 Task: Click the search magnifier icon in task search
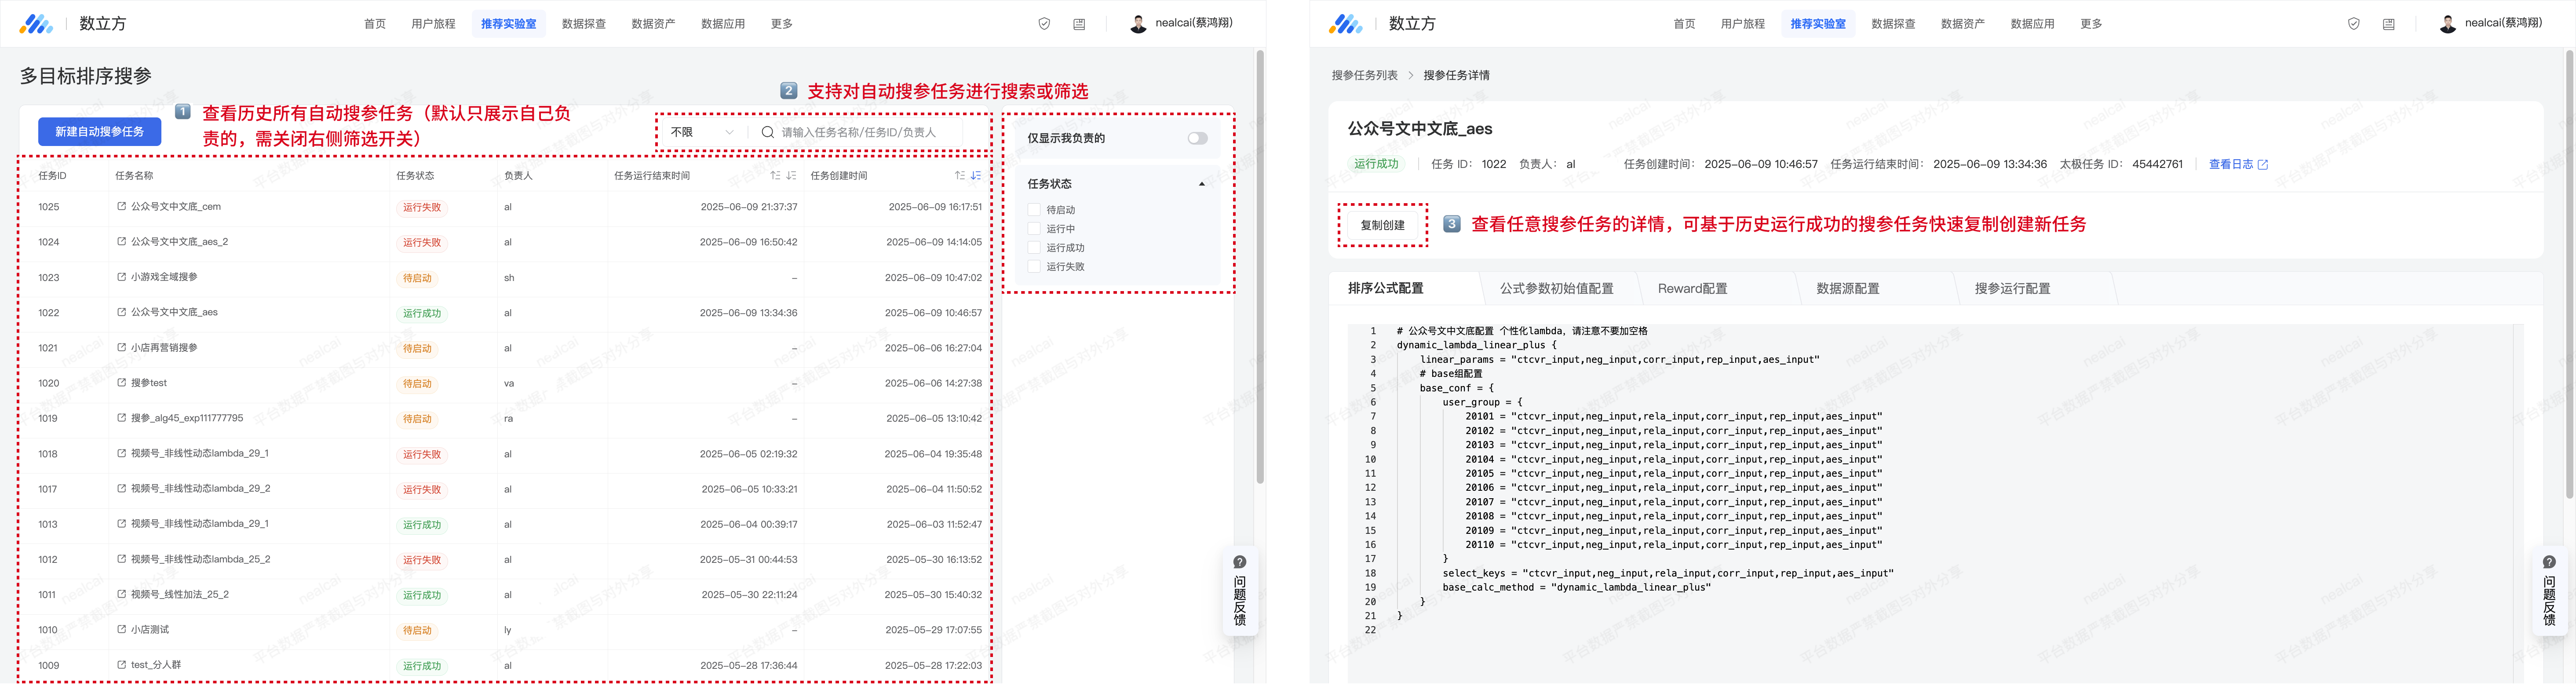[x=767, y=132]
